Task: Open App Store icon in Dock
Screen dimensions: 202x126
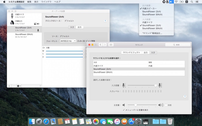Action: [x=131, y=121]
